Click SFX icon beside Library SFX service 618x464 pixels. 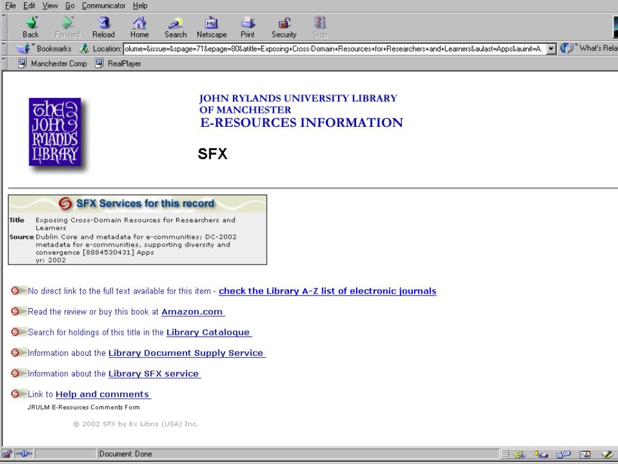point(19,373)
